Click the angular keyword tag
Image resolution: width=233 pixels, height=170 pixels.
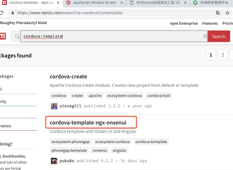[120, 151]
